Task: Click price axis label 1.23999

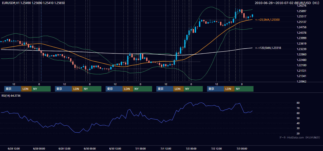Action: pos(302,38)
